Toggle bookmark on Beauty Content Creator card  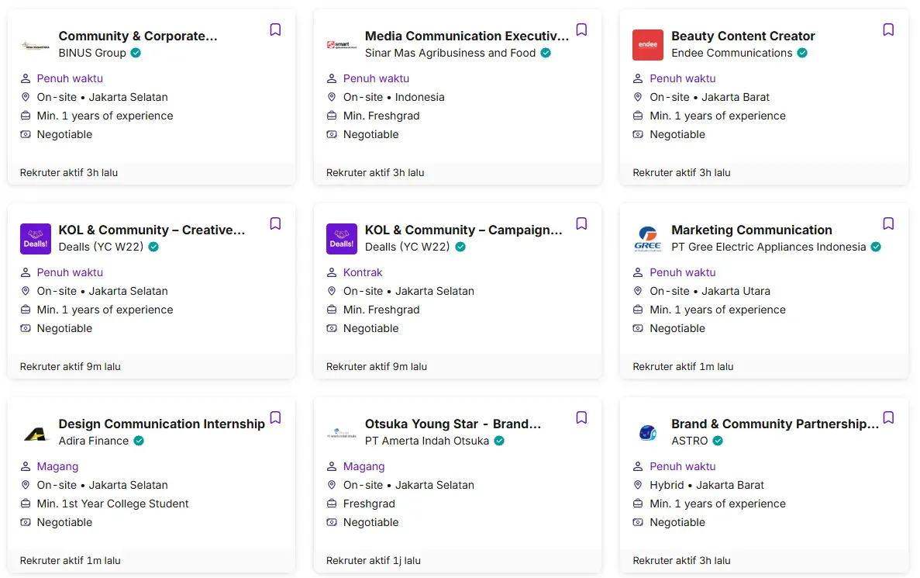tap(888, 30)
